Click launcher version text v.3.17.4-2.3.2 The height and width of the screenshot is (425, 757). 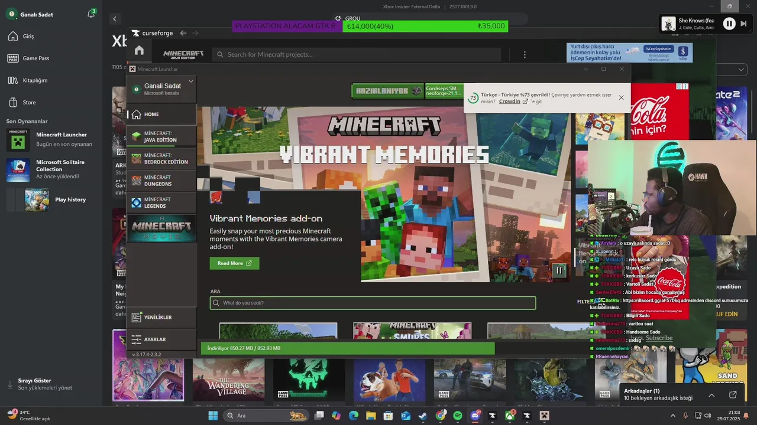(147, 354)
